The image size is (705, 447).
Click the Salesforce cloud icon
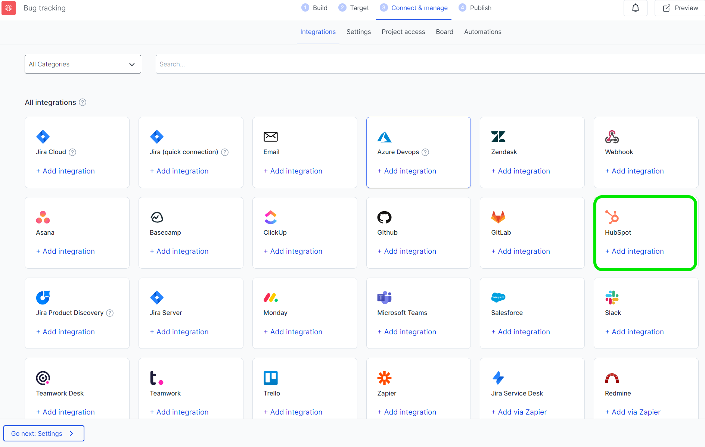(x=498, y=297)
